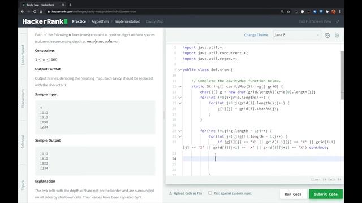Click the Sample Output heading
The height and width of the screenshot is (203, 362).
point(48,140)
